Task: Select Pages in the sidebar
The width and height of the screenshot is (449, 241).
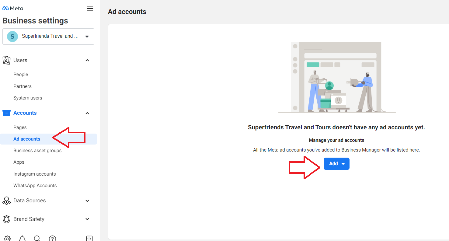Action: pos(20,127)
